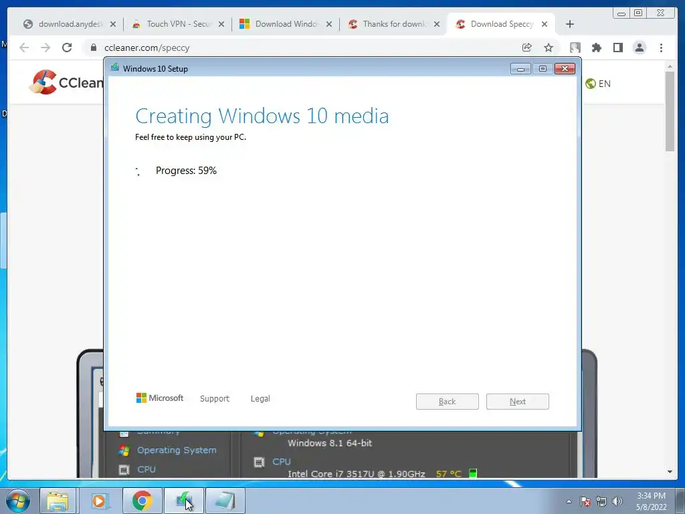Screen dimensions: 685x514
Task: Toggle Chrome side panel
Action: pos(617,48)
